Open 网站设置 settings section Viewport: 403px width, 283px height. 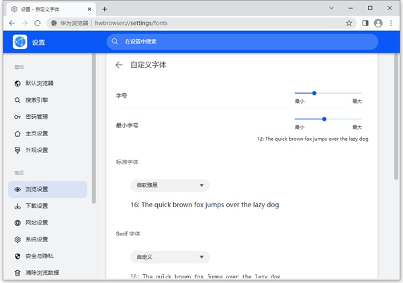click(x=48, y=223)
